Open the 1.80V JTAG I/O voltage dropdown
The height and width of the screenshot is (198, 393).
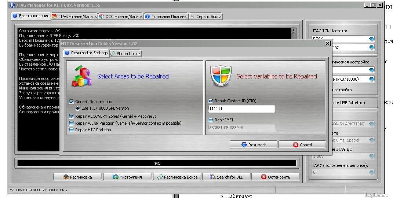[x=371, y=157]
